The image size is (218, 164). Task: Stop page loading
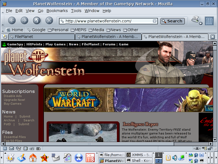click(x=49, y=20)
